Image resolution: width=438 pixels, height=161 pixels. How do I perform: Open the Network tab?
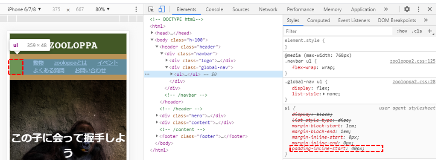(268, 9)
